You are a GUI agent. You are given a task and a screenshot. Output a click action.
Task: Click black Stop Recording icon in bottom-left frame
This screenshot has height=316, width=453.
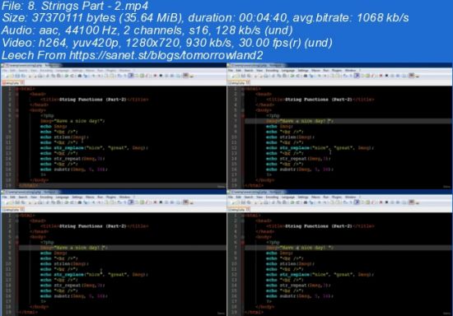pos(161,202)
